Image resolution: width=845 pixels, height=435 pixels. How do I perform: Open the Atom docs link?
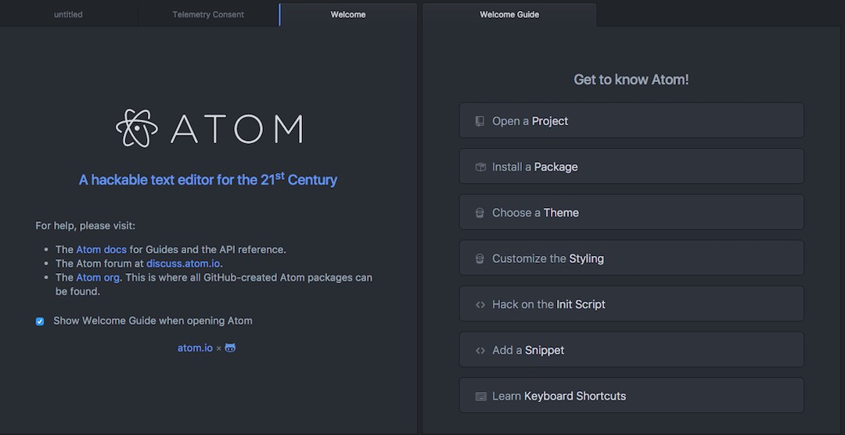pyautogui.click(x=101, y=250)
